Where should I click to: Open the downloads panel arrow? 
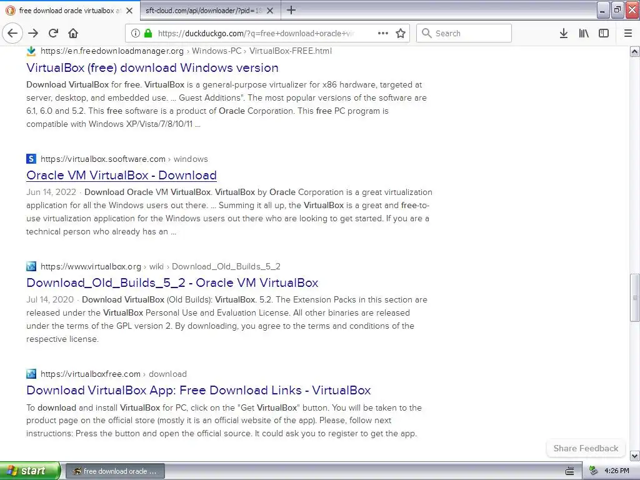(564, 34)
